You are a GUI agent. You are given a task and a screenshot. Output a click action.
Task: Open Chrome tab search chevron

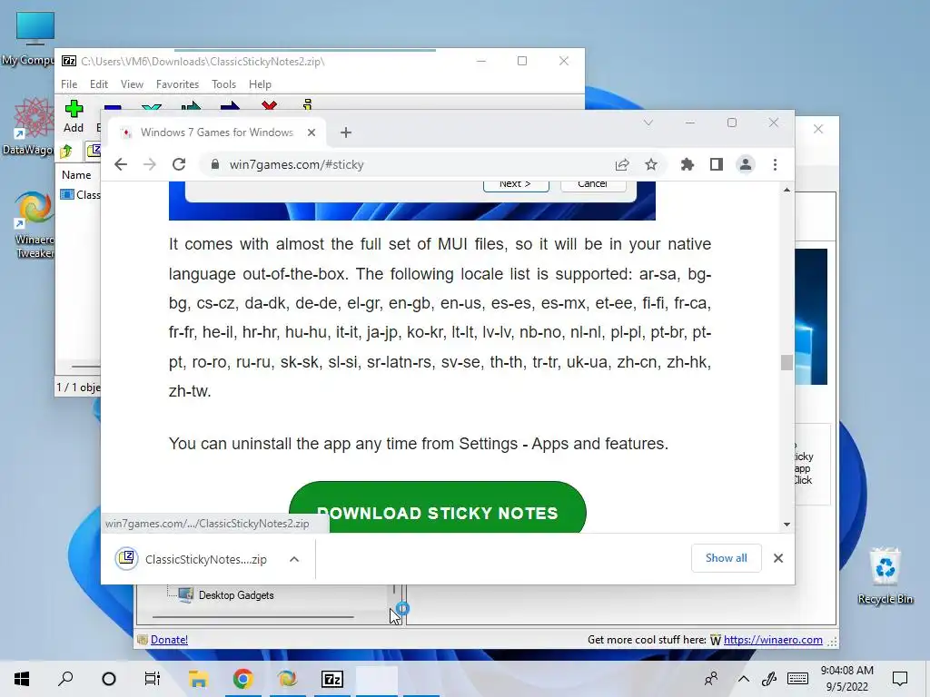coord(648,123)
